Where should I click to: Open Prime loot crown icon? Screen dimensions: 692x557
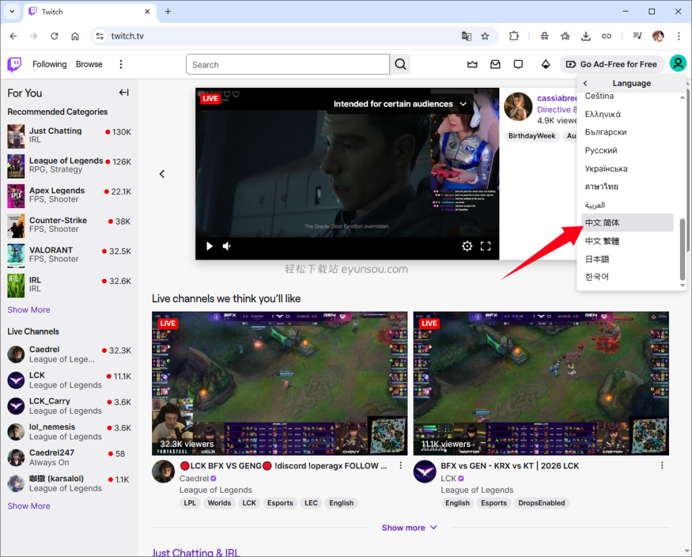472,64
